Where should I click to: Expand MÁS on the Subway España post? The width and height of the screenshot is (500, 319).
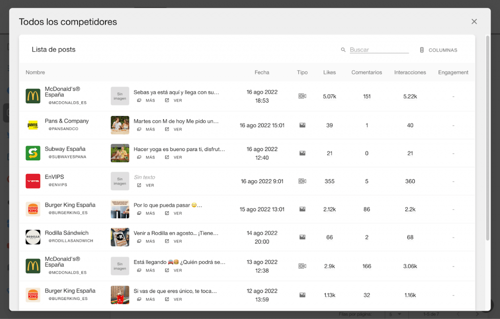146,157
